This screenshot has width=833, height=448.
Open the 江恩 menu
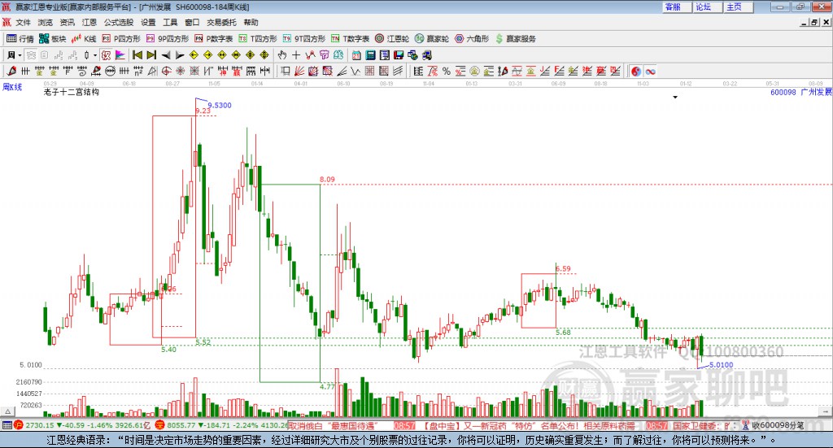[89, 22]
